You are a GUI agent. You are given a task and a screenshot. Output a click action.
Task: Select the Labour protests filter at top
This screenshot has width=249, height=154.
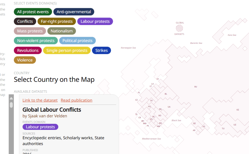[x=95, y=21]
